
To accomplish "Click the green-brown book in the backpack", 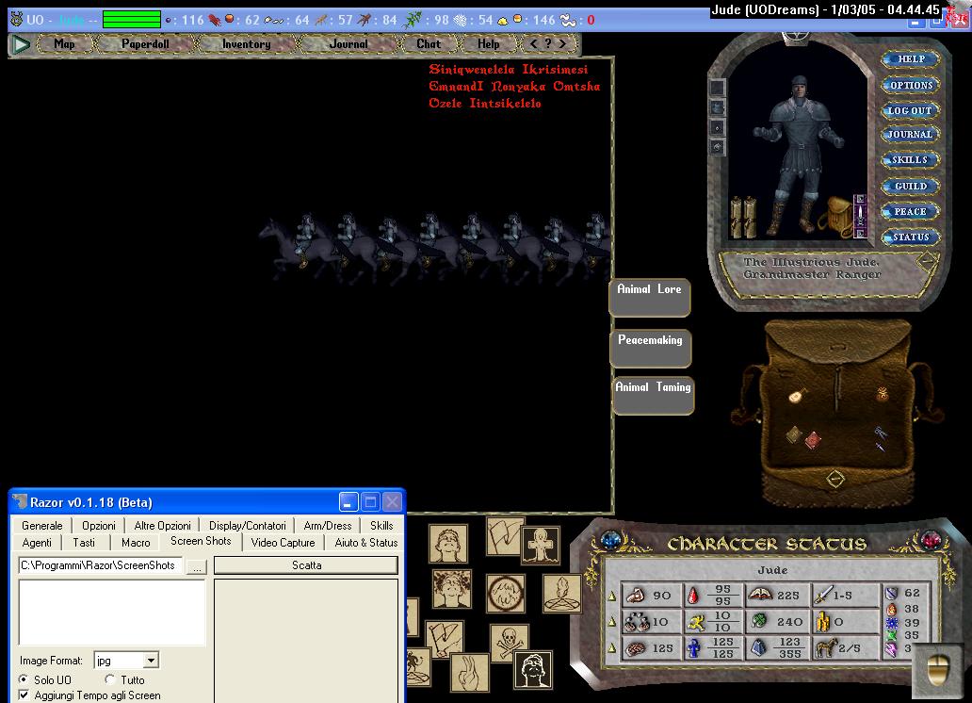I will [794, 434].
